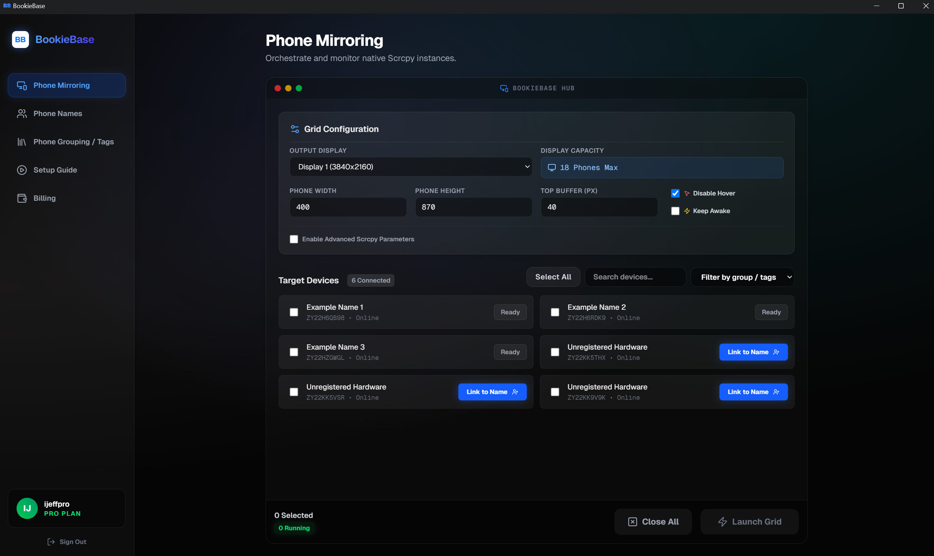Click the PRO PLAN label

click(x=62, y=514)
